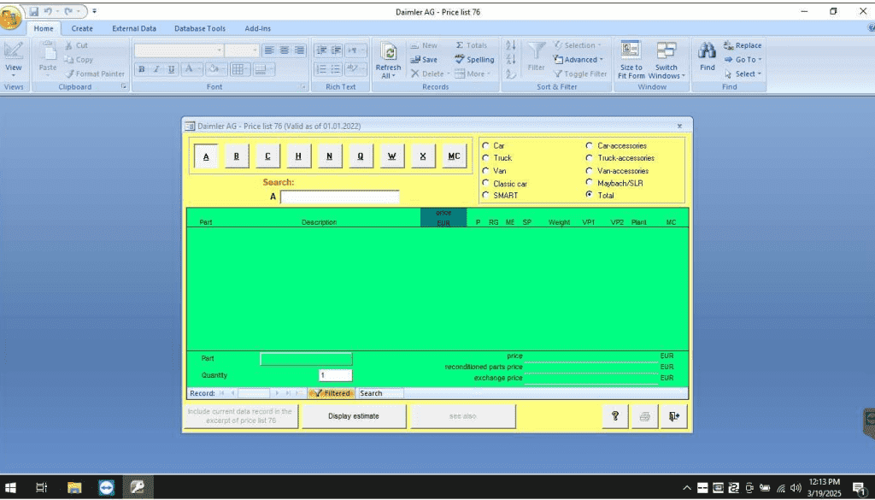Select the Total radio button
Image resolution: width=875 pixels, height=500 pixels.
(x=590, y=195)
